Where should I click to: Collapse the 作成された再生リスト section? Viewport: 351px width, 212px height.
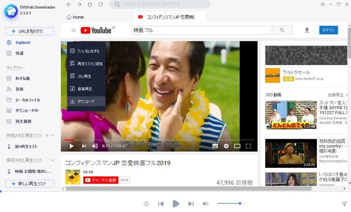pyautogui.click(x=53, y=135)
